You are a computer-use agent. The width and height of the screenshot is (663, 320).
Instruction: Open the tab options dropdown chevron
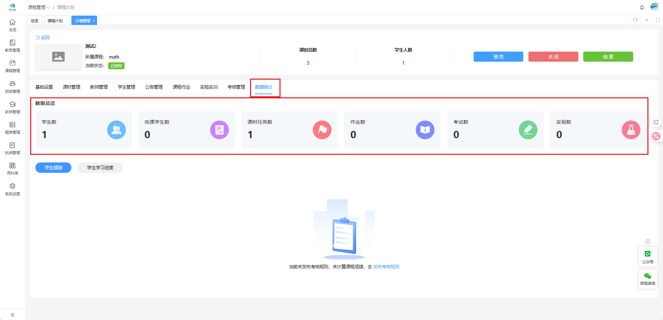647,20
